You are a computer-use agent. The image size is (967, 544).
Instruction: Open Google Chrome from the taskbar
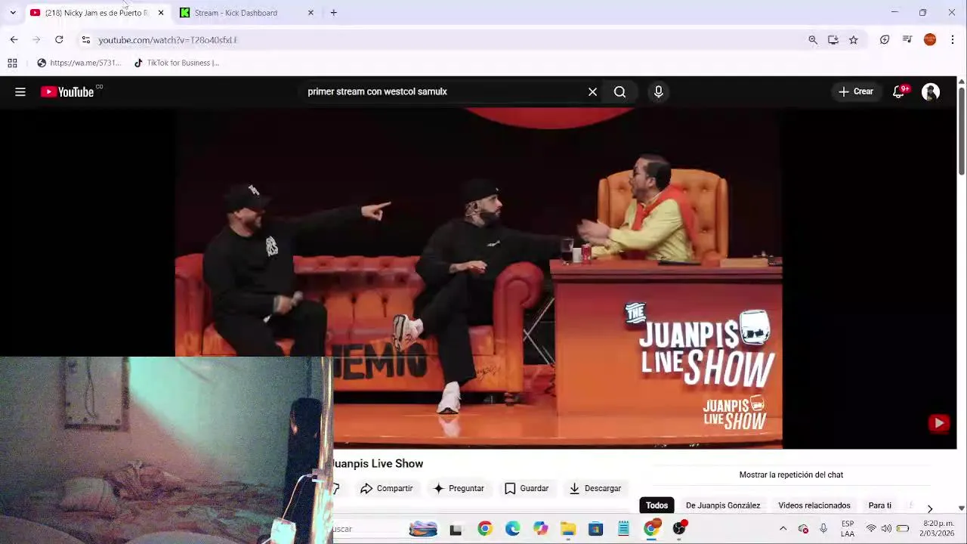click(485, 529)
